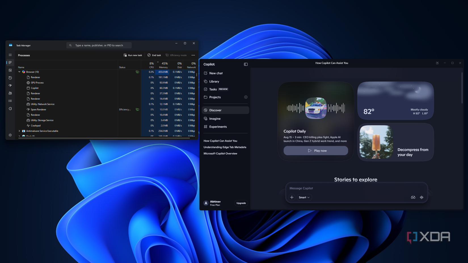Open Services from Task Manager sidebar

(x=10, y=109)
